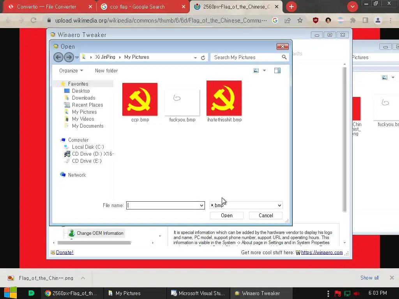The width and height of the screenshot is (399, 299).
Task: Refresh the My Pictures folder view
Action: coord(203,58)
